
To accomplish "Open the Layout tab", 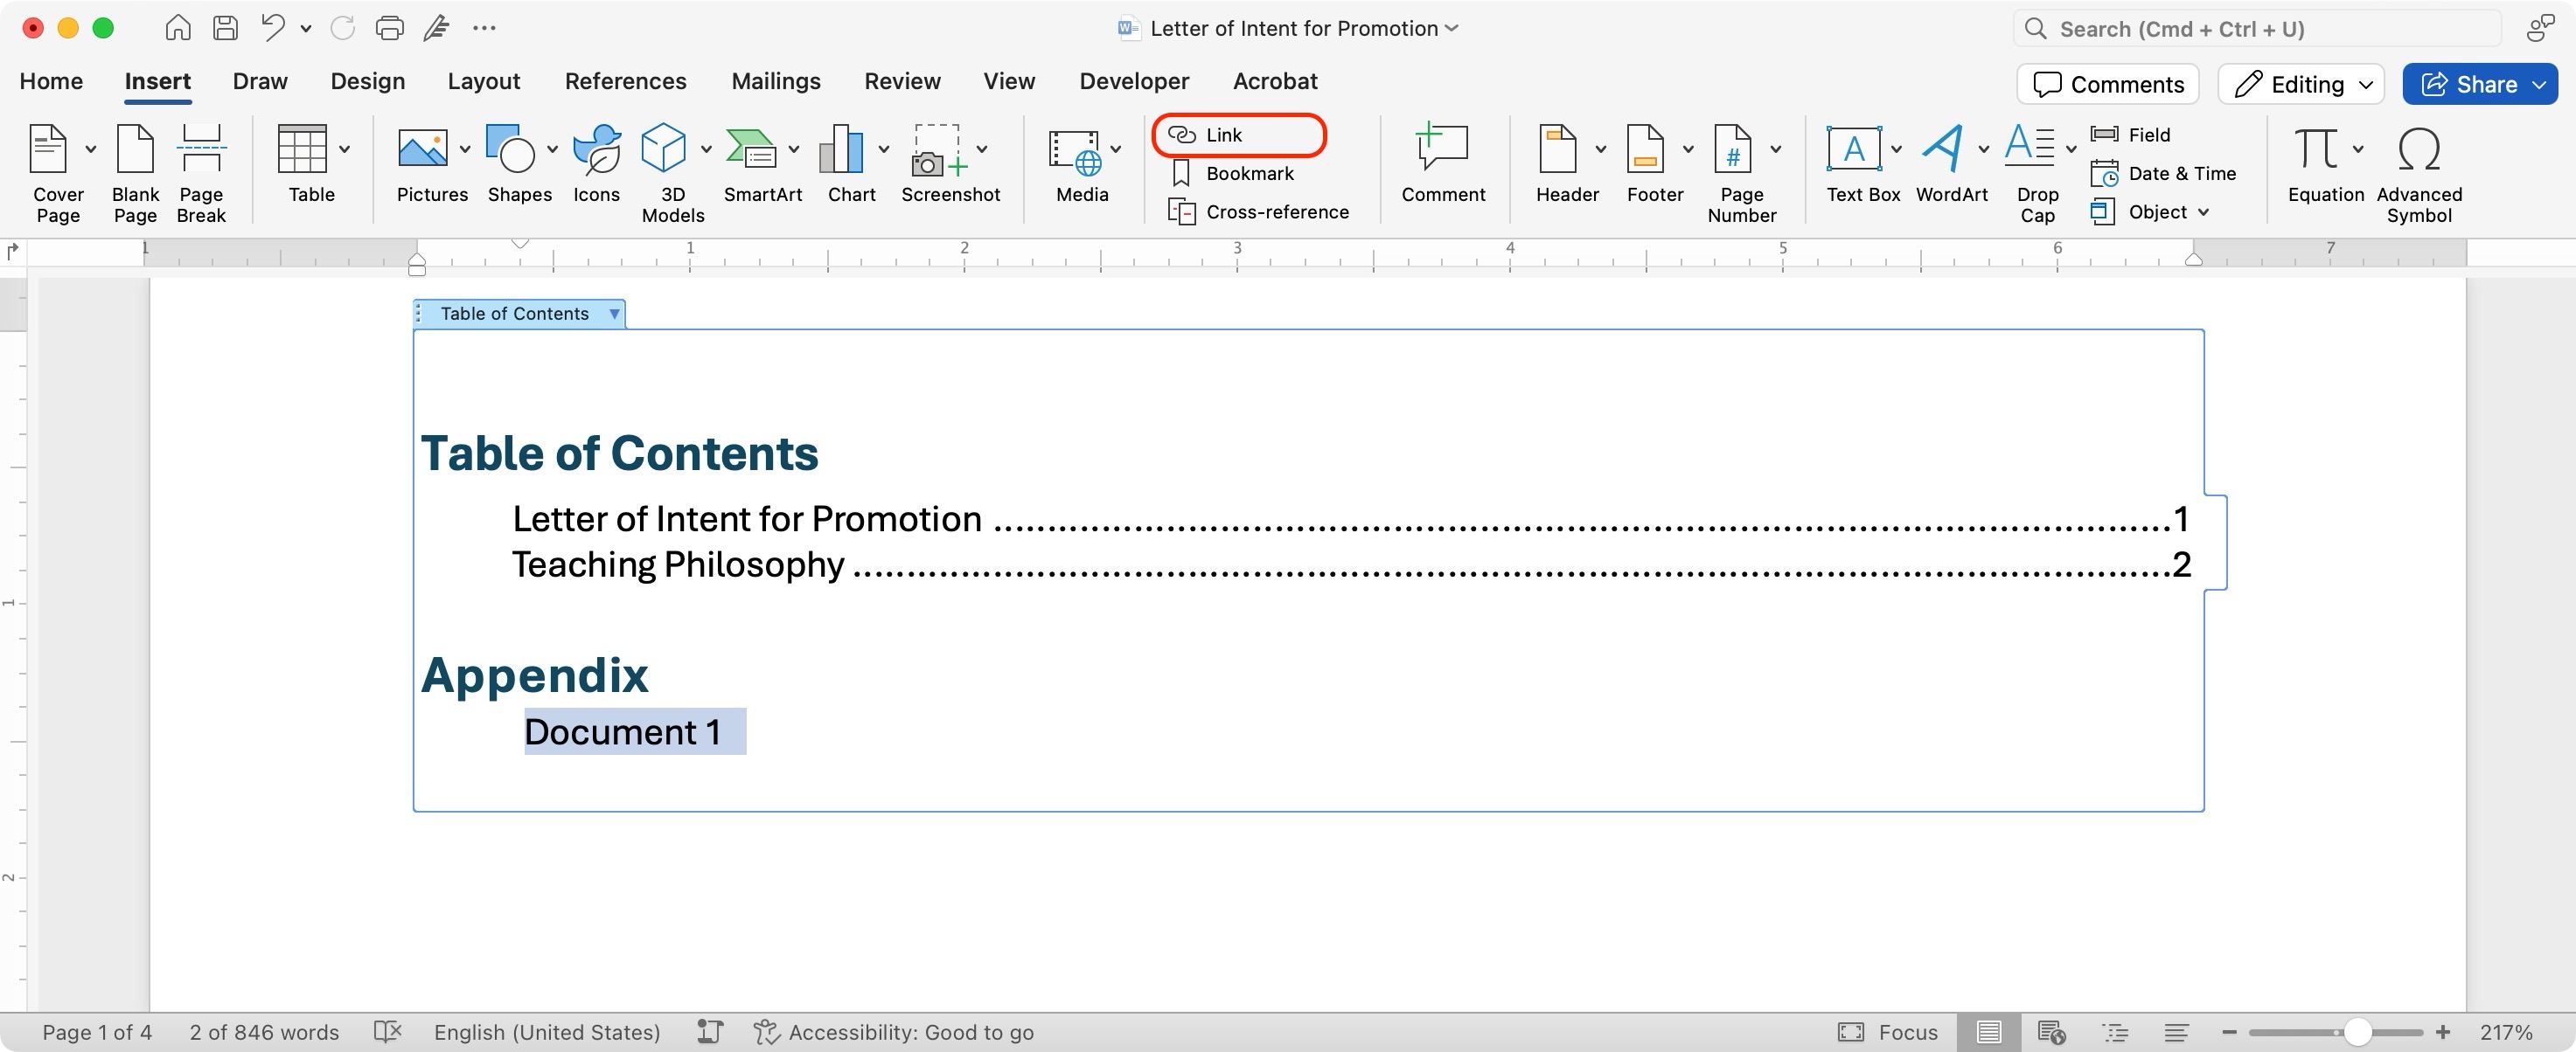I will [x=483, y=81].
